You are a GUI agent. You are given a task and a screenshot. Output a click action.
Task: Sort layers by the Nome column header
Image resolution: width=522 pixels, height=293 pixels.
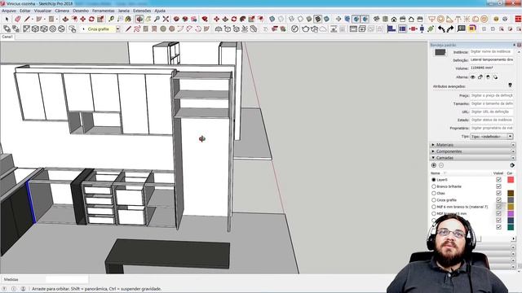coord(436,173)
